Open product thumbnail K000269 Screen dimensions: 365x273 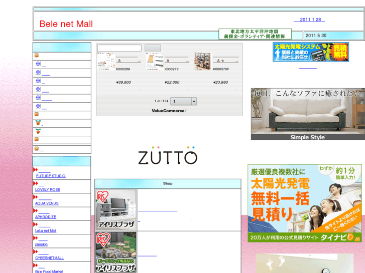point(106,61)
